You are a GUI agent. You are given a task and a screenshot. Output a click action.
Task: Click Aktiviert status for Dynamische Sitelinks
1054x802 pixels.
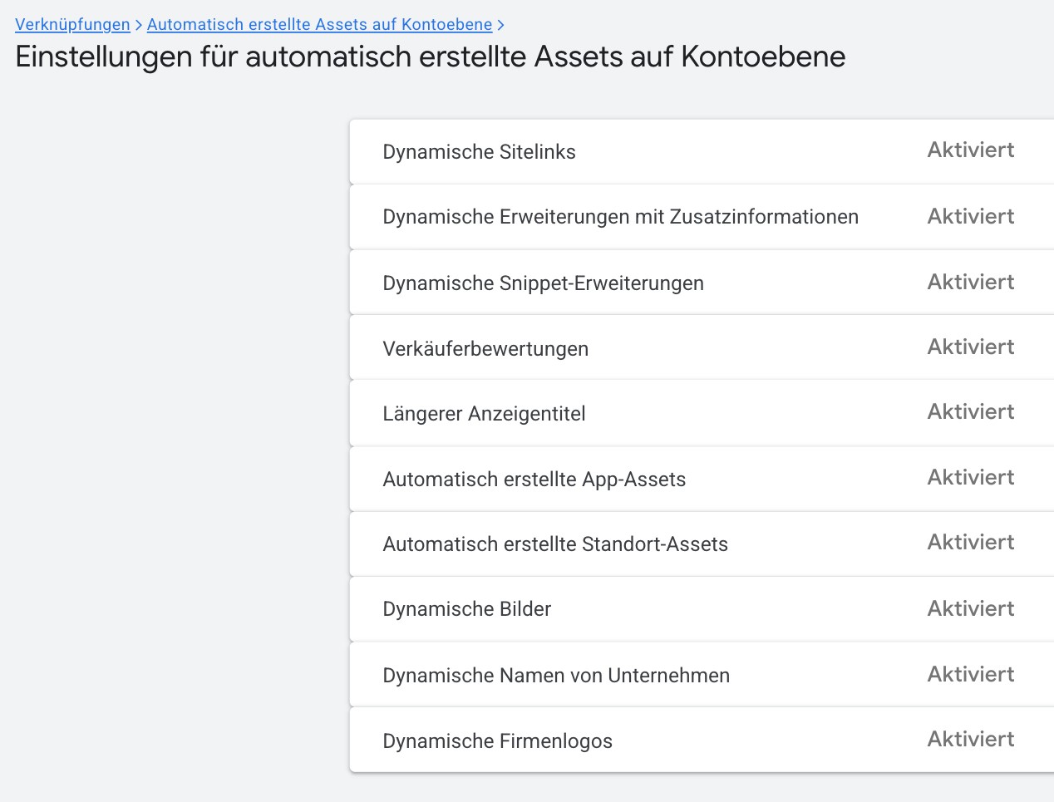pos(970,150)
